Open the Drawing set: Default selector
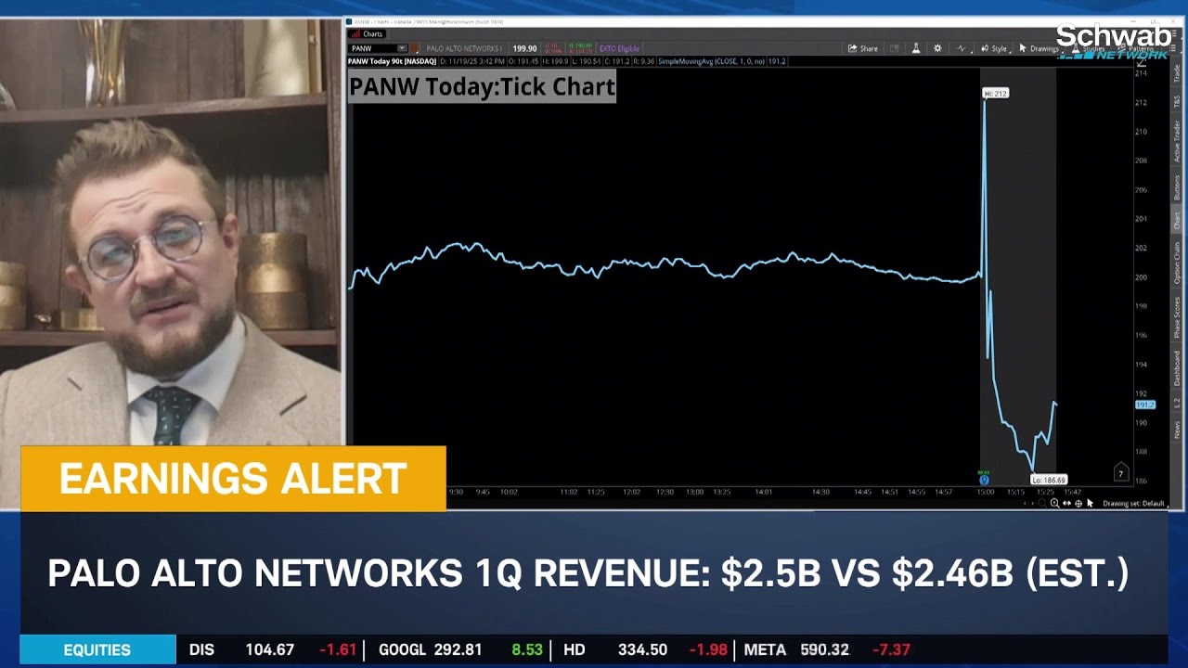The width and height of the screenshot is (1188, 668). [x=1133, y=503]
